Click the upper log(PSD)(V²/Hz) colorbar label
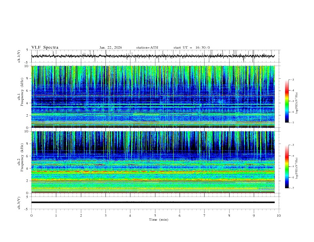Screen dimensions: 314x242 (297, 103)
